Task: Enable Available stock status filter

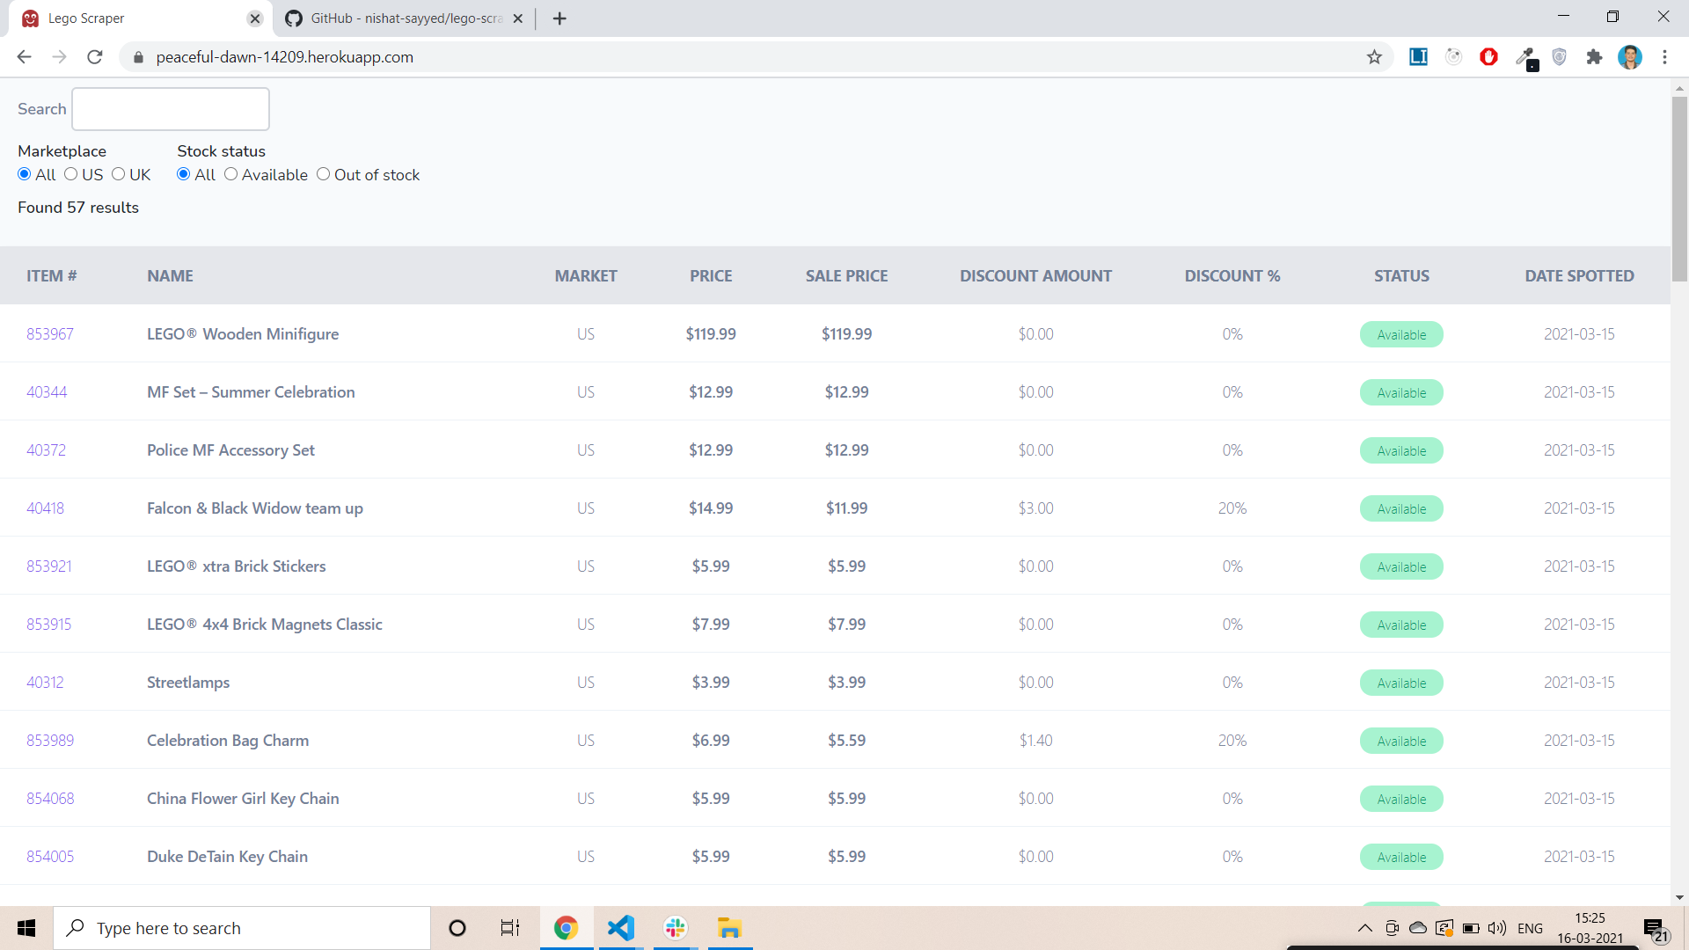Action: coord(229,174)
